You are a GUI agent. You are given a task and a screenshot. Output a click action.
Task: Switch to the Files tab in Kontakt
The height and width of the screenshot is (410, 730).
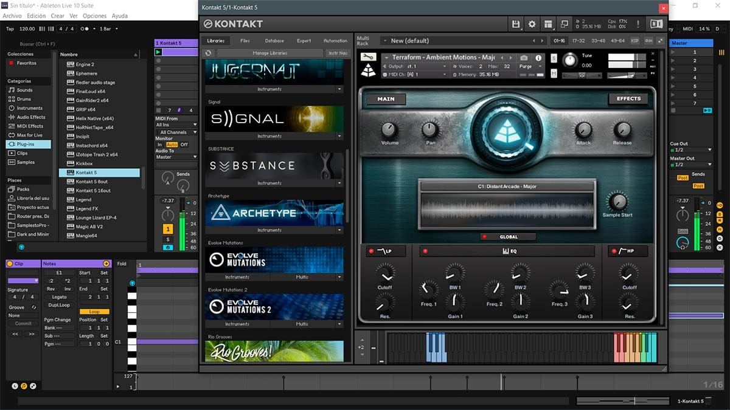point(245,41)
